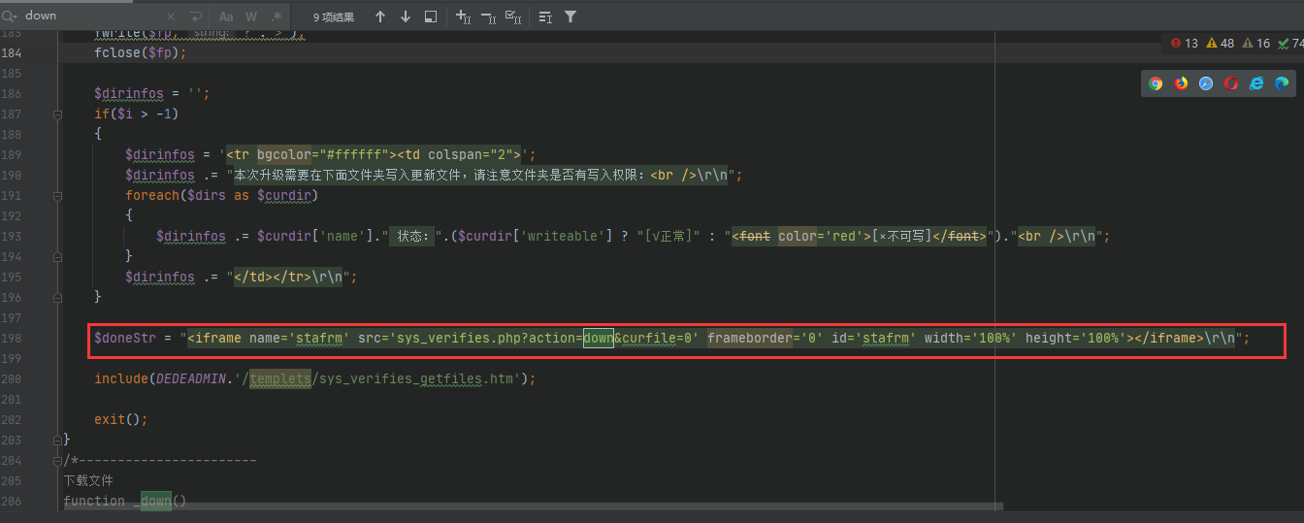Click the "[×不可写]" text in line 193

[x=901, y=236]
